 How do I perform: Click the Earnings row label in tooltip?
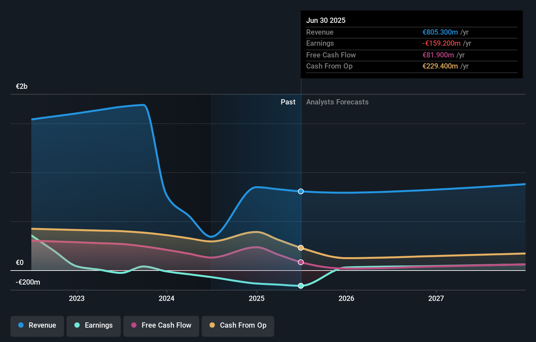pos(320,43)
